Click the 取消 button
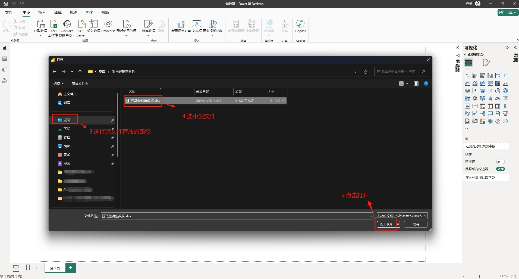This screenshot has height=279, width=519. click(x=416, y=224)
